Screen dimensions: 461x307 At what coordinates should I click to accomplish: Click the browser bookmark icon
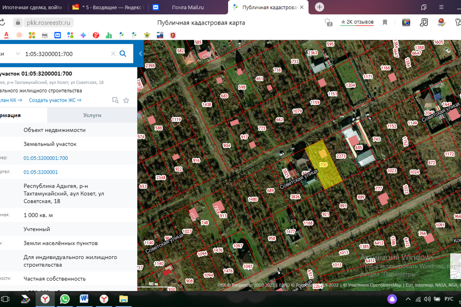point(385,23)
